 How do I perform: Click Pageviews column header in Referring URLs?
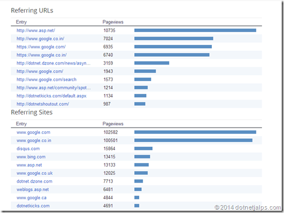(x=113, y=22)
